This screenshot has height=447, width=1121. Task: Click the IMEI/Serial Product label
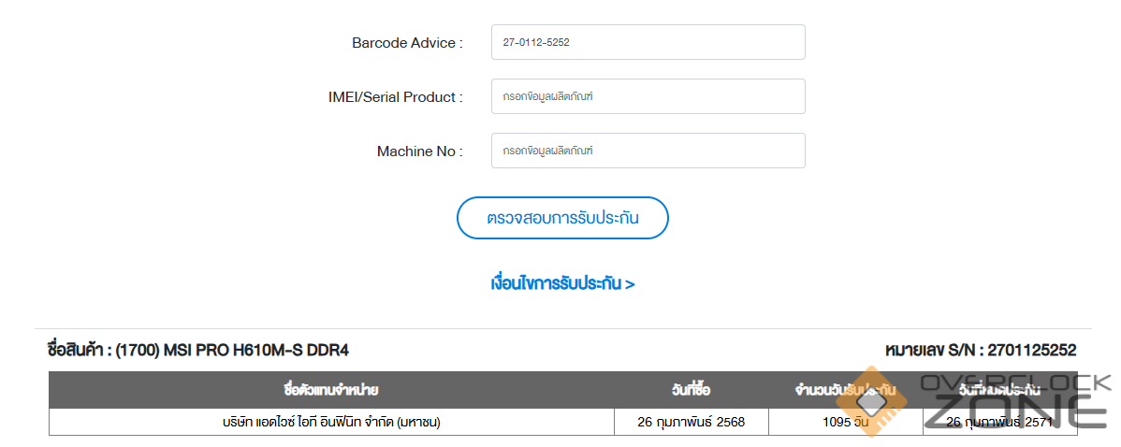(x=395, y=97)
